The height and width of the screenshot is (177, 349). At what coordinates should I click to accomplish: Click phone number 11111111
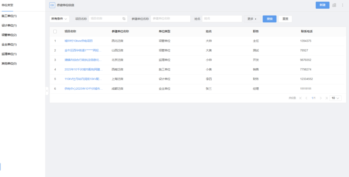coord(306,89)
